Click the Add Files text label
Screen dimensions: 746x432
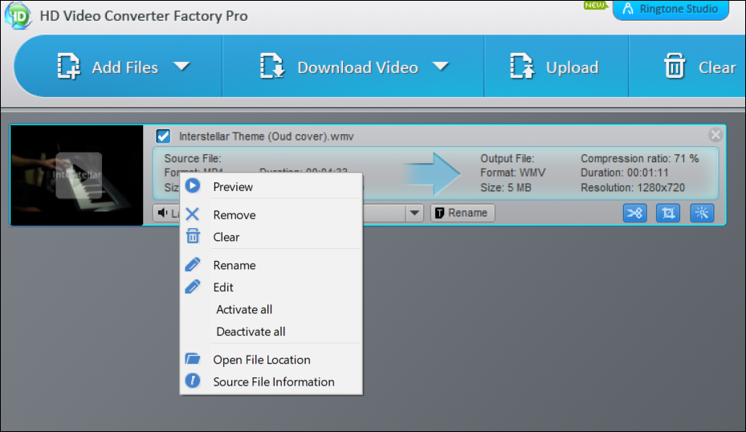pos(124,67)
